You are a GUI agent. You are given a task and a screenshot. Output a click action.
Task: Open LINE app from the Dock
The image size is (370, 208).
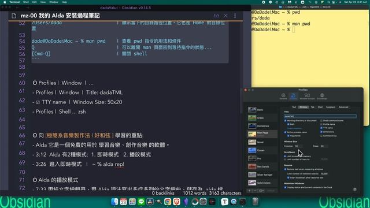(141, 202)
